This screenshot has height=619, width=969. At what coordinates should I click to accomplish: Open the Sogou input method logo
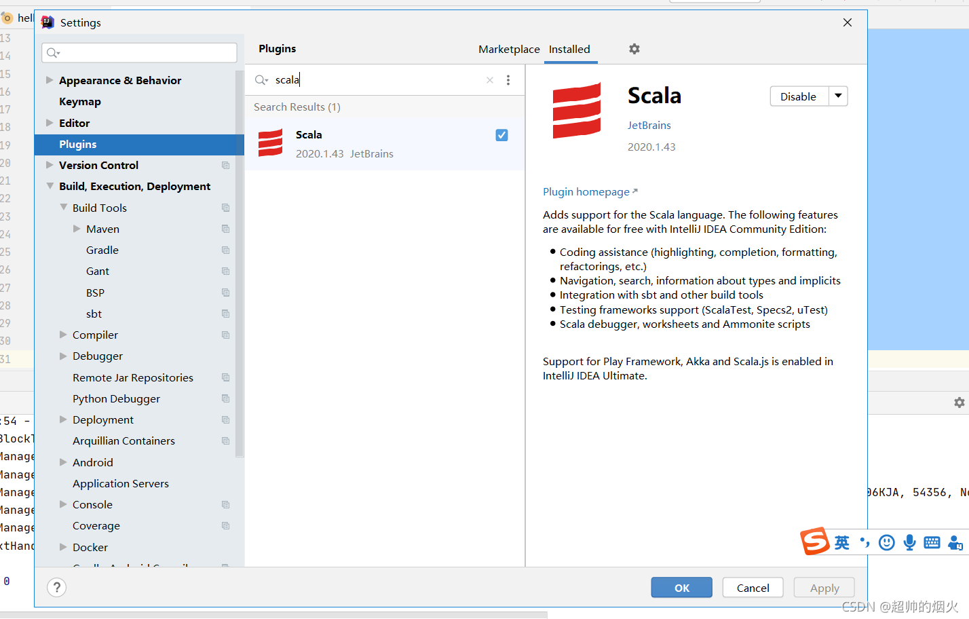tap(815, 541)
